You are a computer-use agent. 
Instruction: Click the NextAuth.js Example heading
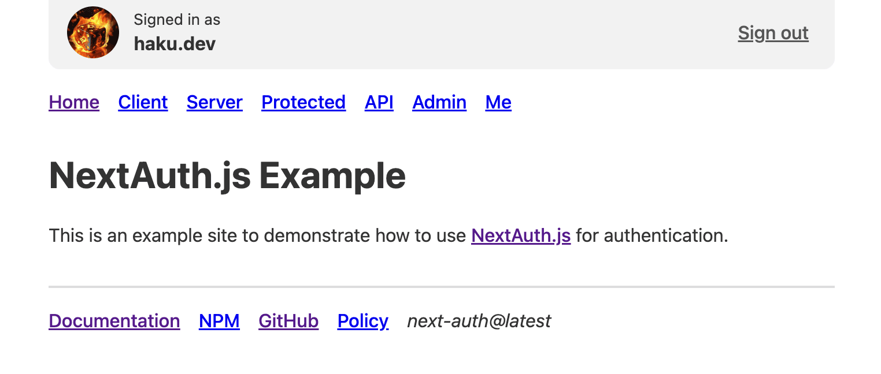tap(227, 175)
